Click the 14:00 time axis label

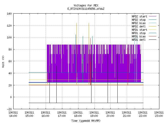point(13,116)
